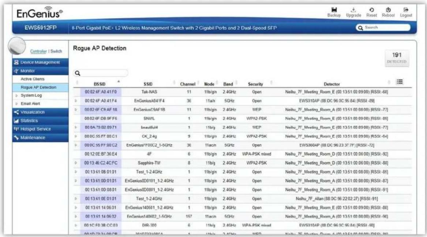Open the Maintenance menu
This screenshot has height=237, width=427.
point(40,138)
